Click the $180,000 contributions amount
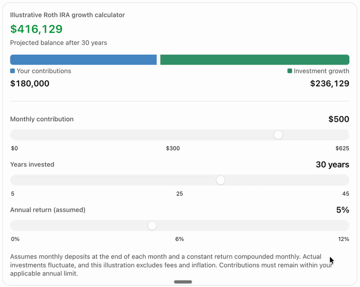This screenshot has height=287, width=360. coord(29,83)
